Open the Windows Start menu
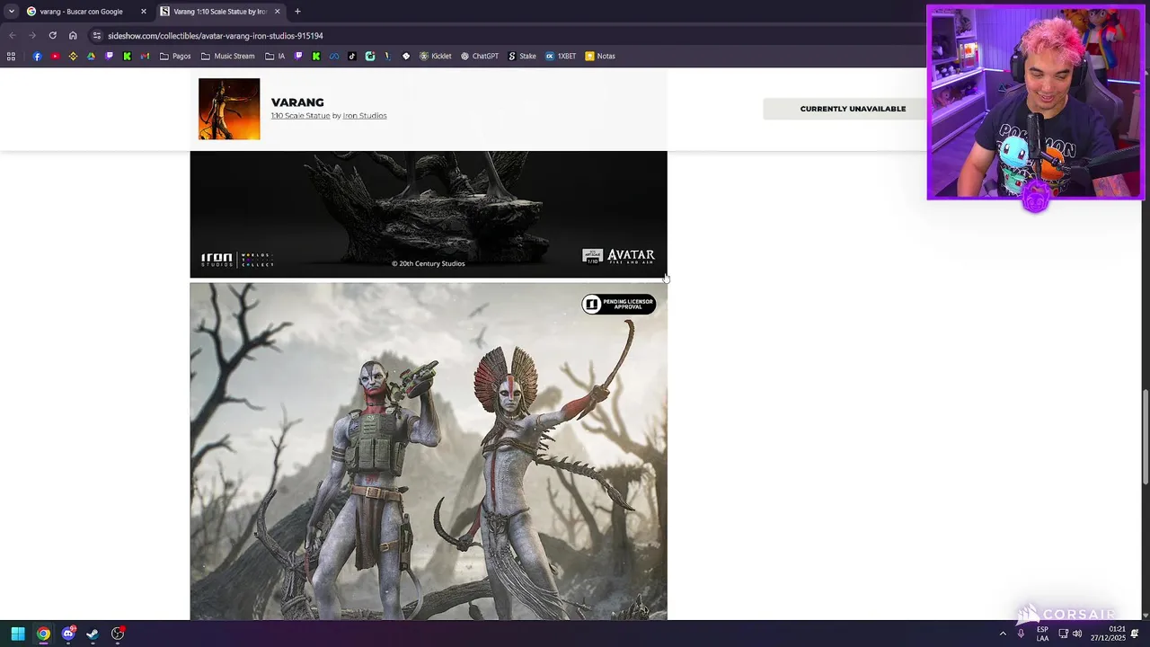 pos(17,634)
